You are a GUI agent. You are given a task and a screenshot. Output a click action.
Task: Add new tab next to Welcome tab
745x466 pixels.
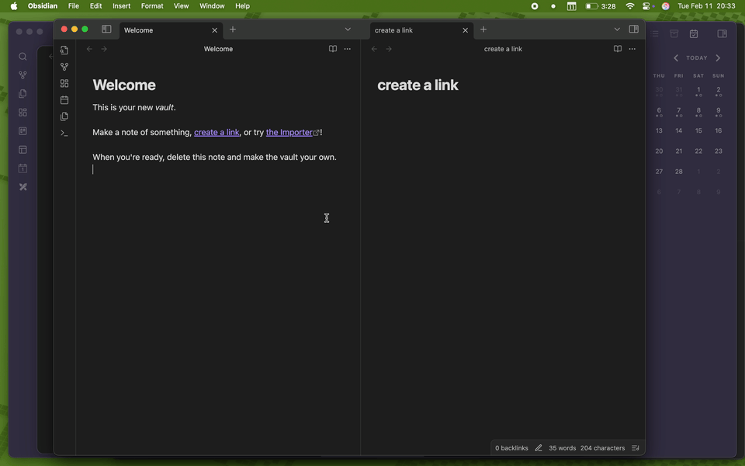pyautogui.click(x=233, y=30)
